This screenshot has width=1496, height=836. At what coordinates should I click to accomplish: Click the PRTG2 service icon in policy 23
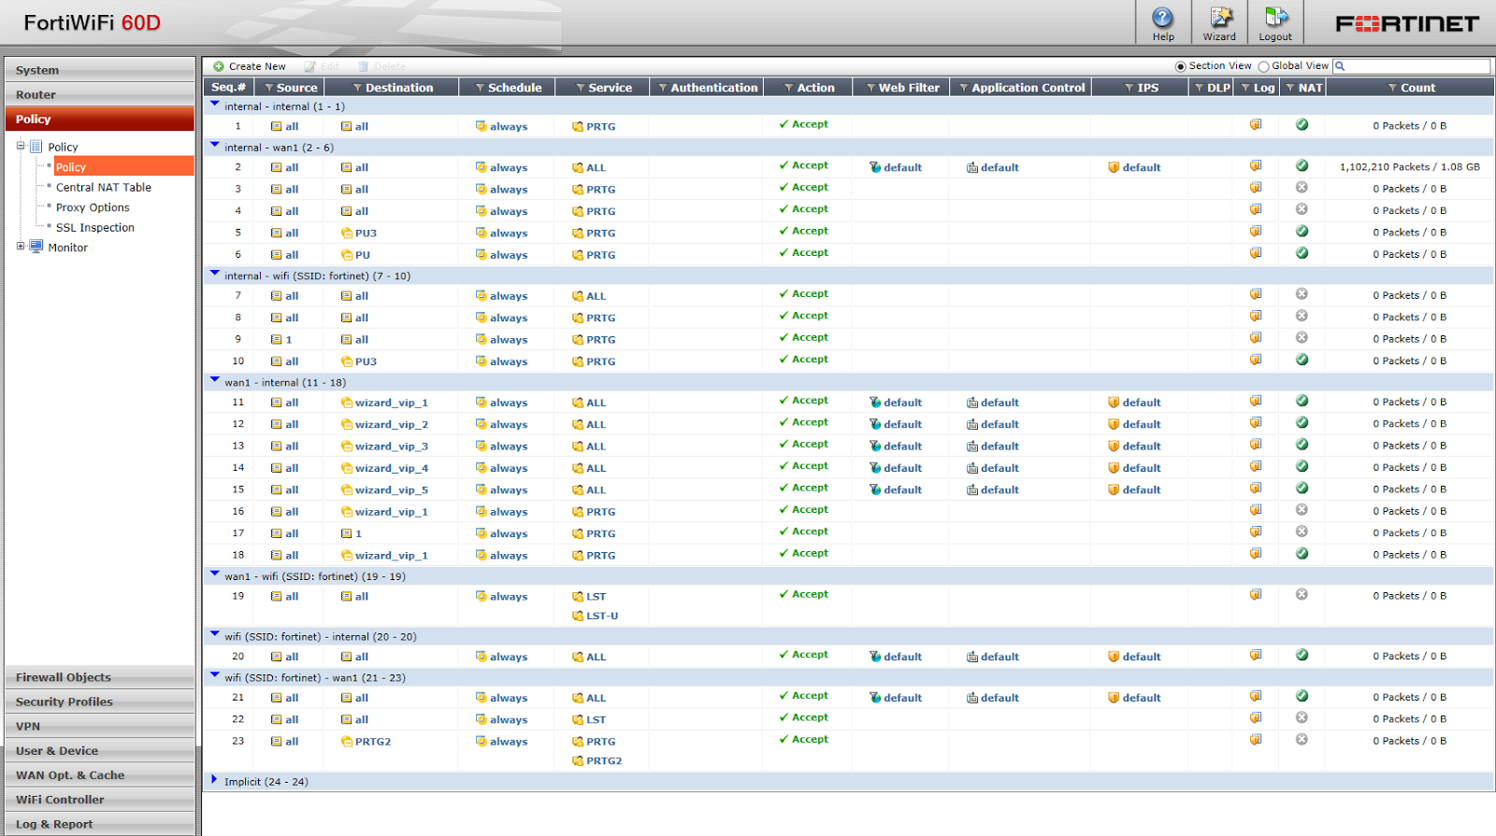pos(578,761)
